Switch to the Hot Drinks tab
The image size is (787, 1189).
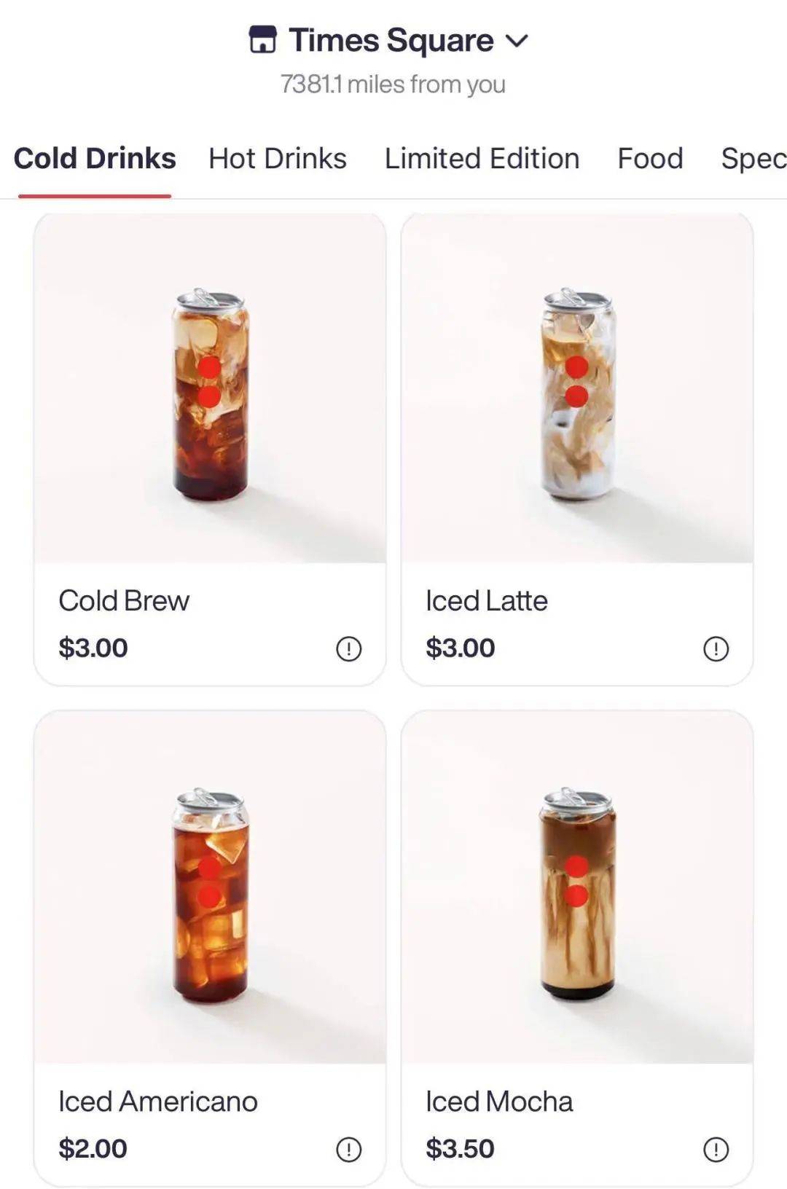277,158
